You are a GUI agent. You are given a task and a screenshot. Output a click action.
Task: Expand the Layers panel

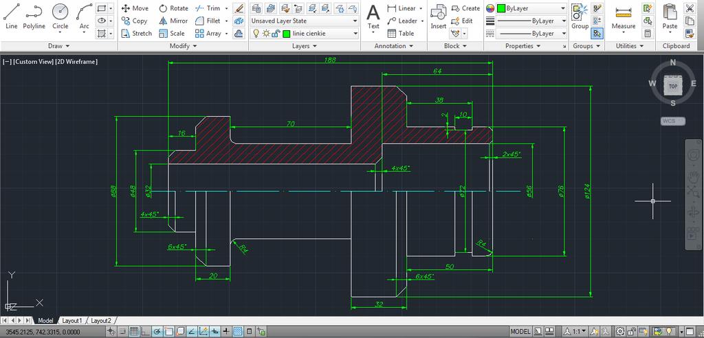click(x=305, y=46)
